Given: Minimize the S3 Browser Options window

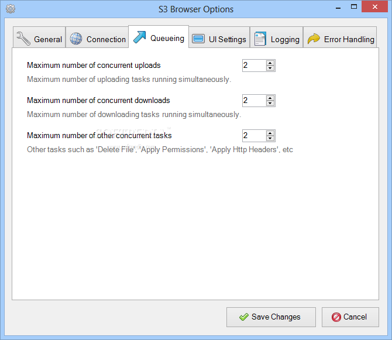Looking at the screenshot, I should (338, 8).
